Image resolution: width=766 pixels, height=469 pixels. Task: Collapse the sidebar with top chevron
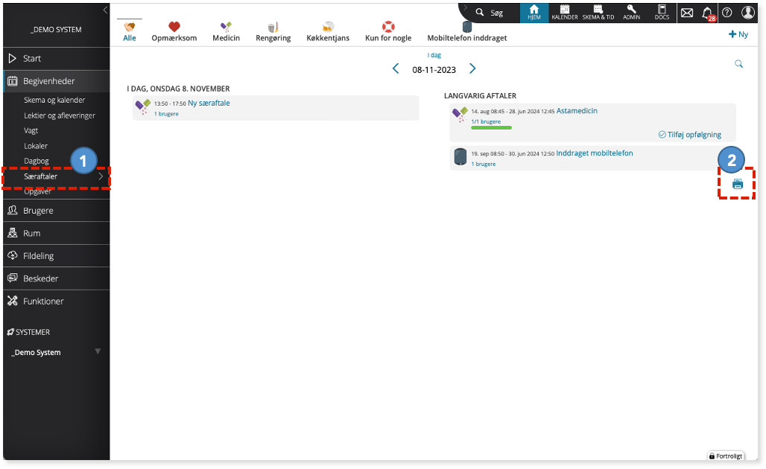click(105, 10)
